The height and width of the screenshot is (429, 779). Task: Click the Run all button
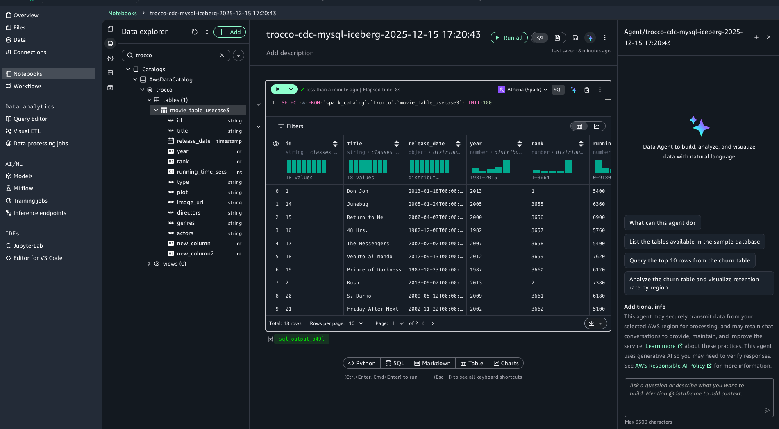click(x=509, y=38)
